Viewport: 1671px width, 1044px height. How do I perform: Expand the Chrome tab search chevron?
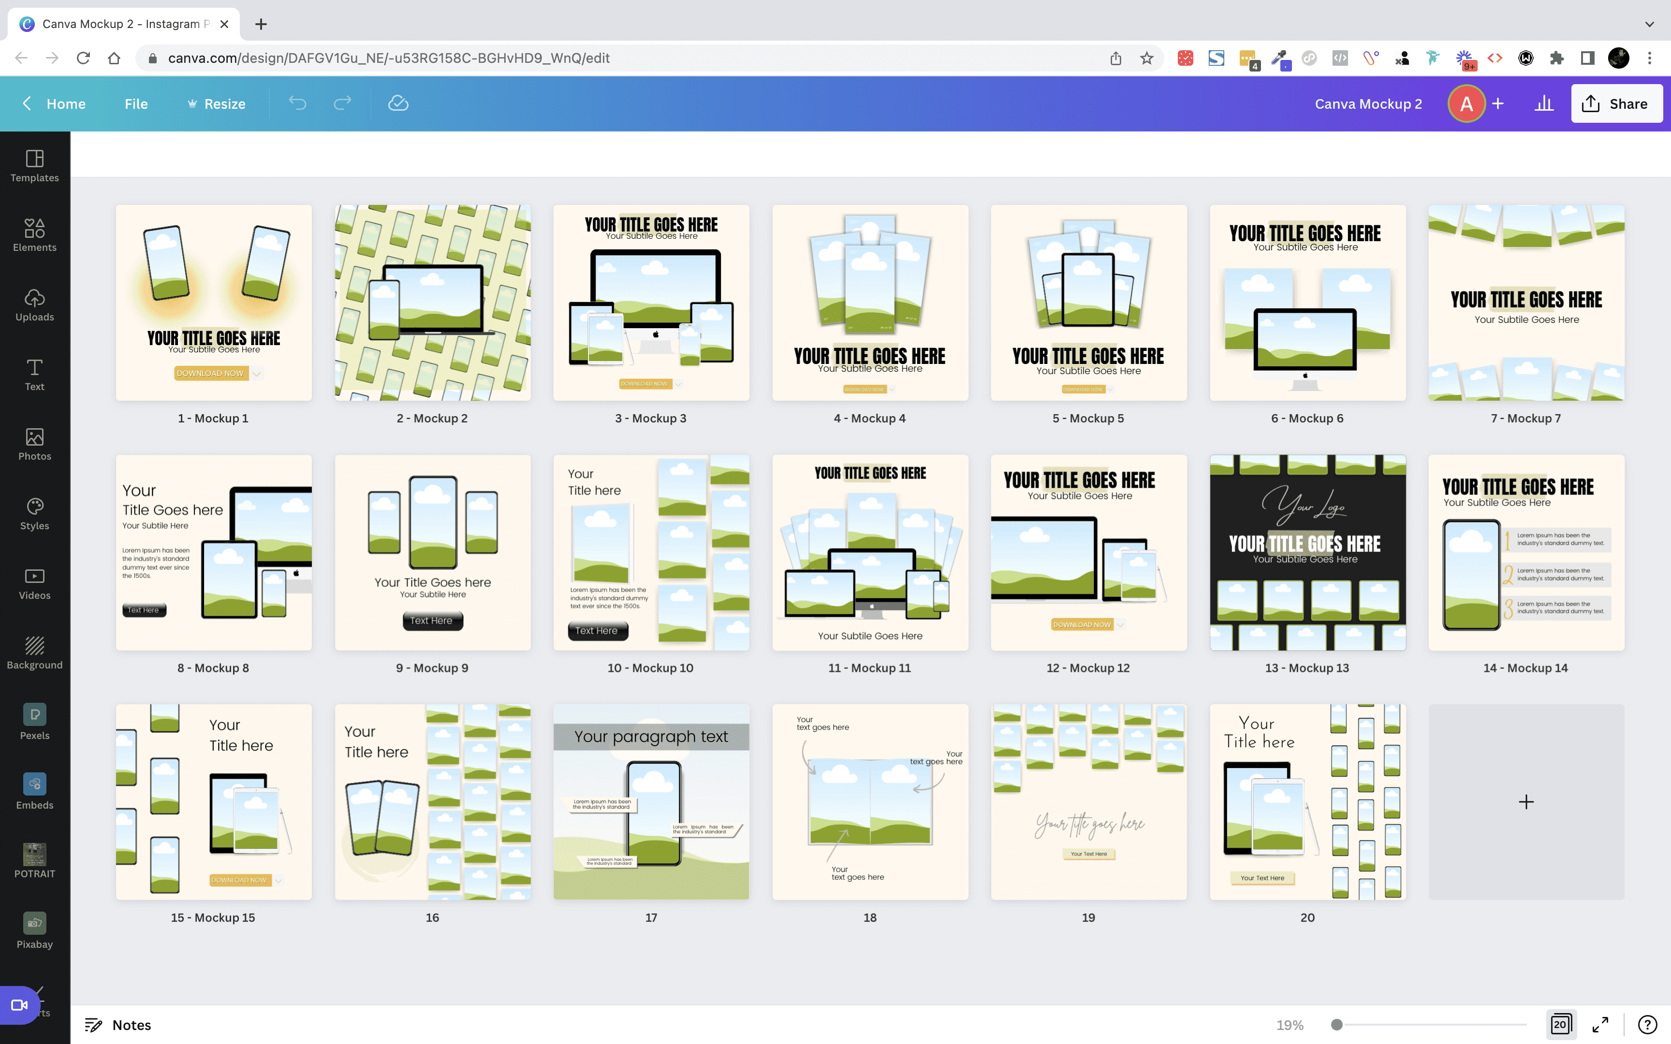(x=1650, y=24)
